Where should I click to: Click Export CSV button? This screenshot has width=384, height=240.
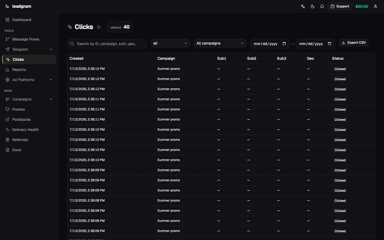(x=354, y=43)
